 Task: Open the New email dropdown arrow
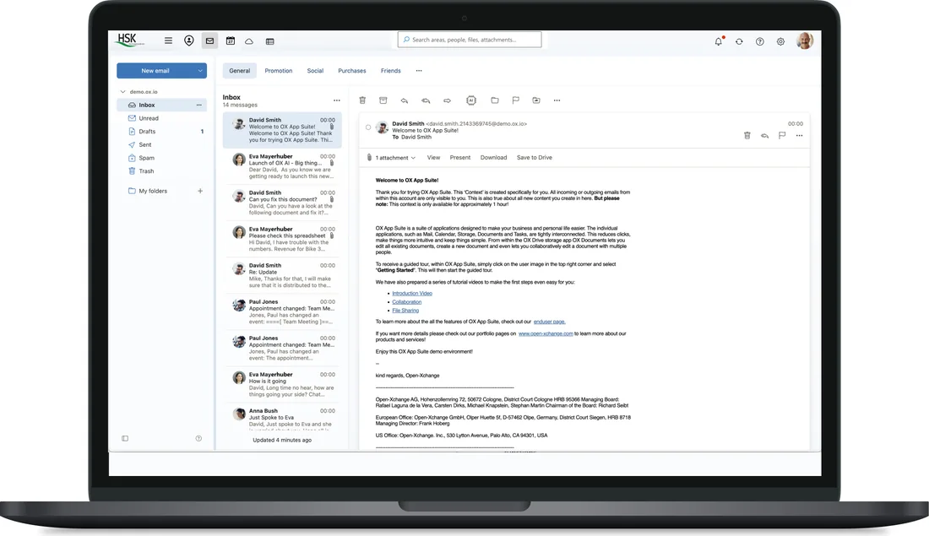pyautogui.click(x=200, y=70)
